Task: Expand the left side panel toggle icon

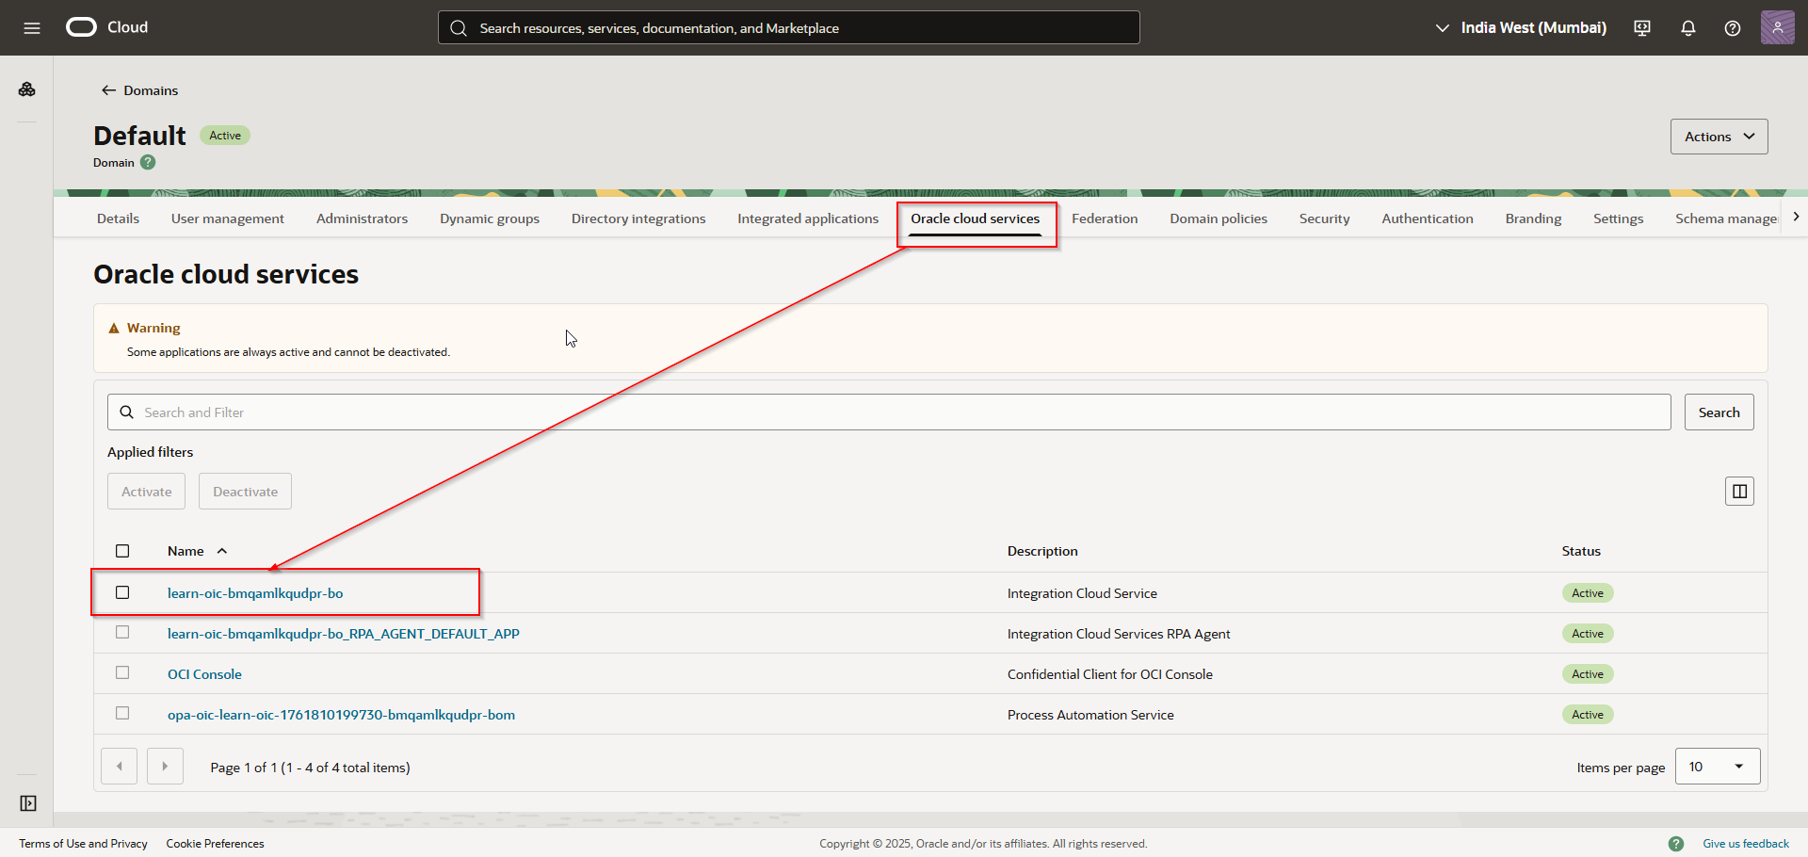Action: coord(28,803)
